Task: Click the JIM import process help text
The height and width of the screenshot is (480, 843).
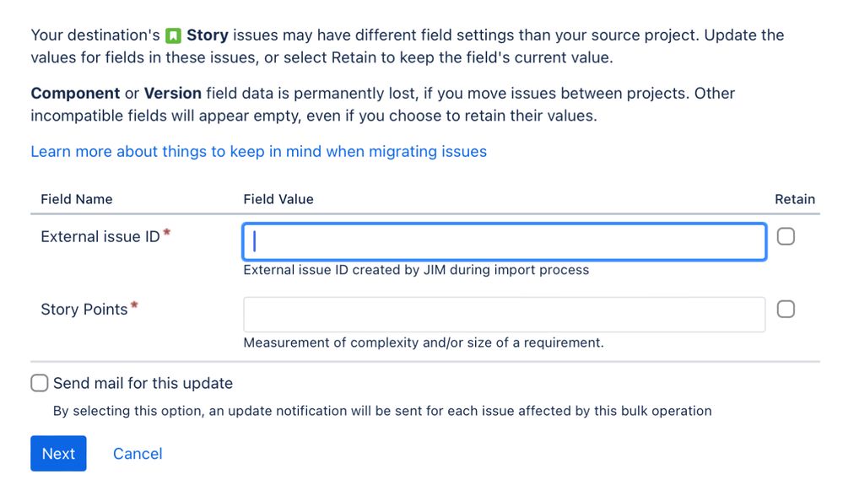Action: click(x=415, y=271)
